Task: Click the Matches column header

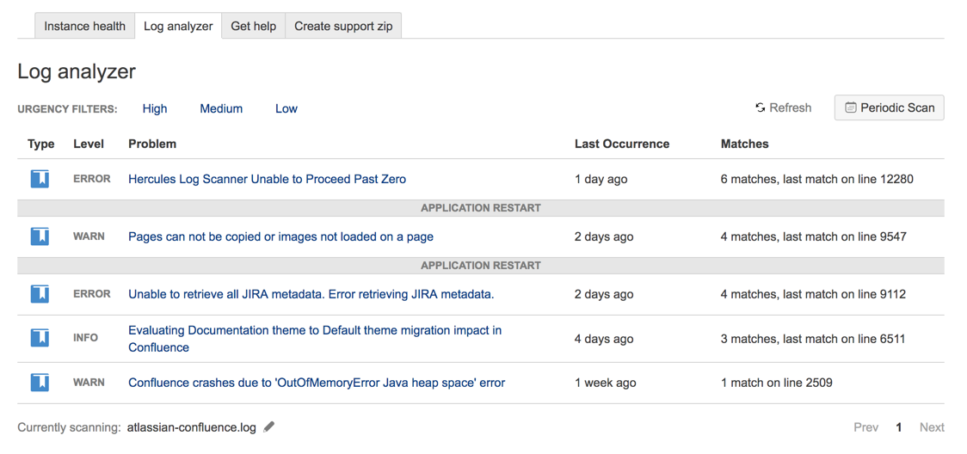Action: click(x=744, y=144)
